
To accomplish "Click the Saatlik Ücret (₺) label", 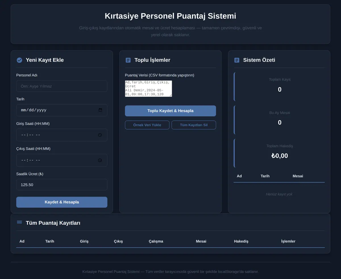I will click(30, 174).
